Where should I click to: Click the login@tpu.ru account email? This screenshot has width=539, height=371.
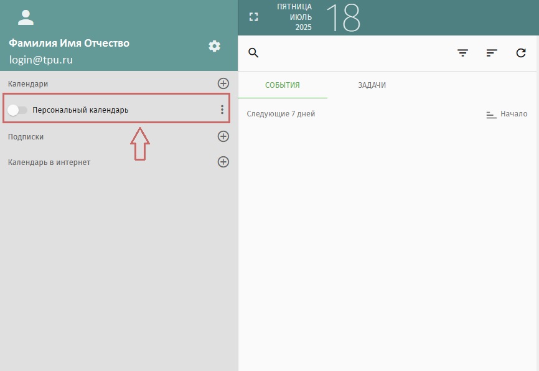41,60
